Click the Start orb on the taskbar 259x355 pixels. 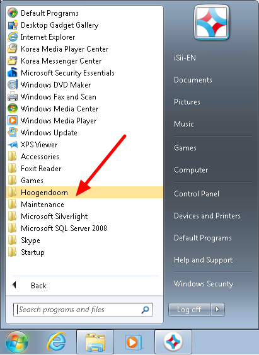coord(17,342)
